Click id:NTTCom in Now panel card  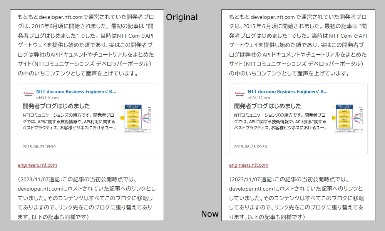click(x=259, y=98)
